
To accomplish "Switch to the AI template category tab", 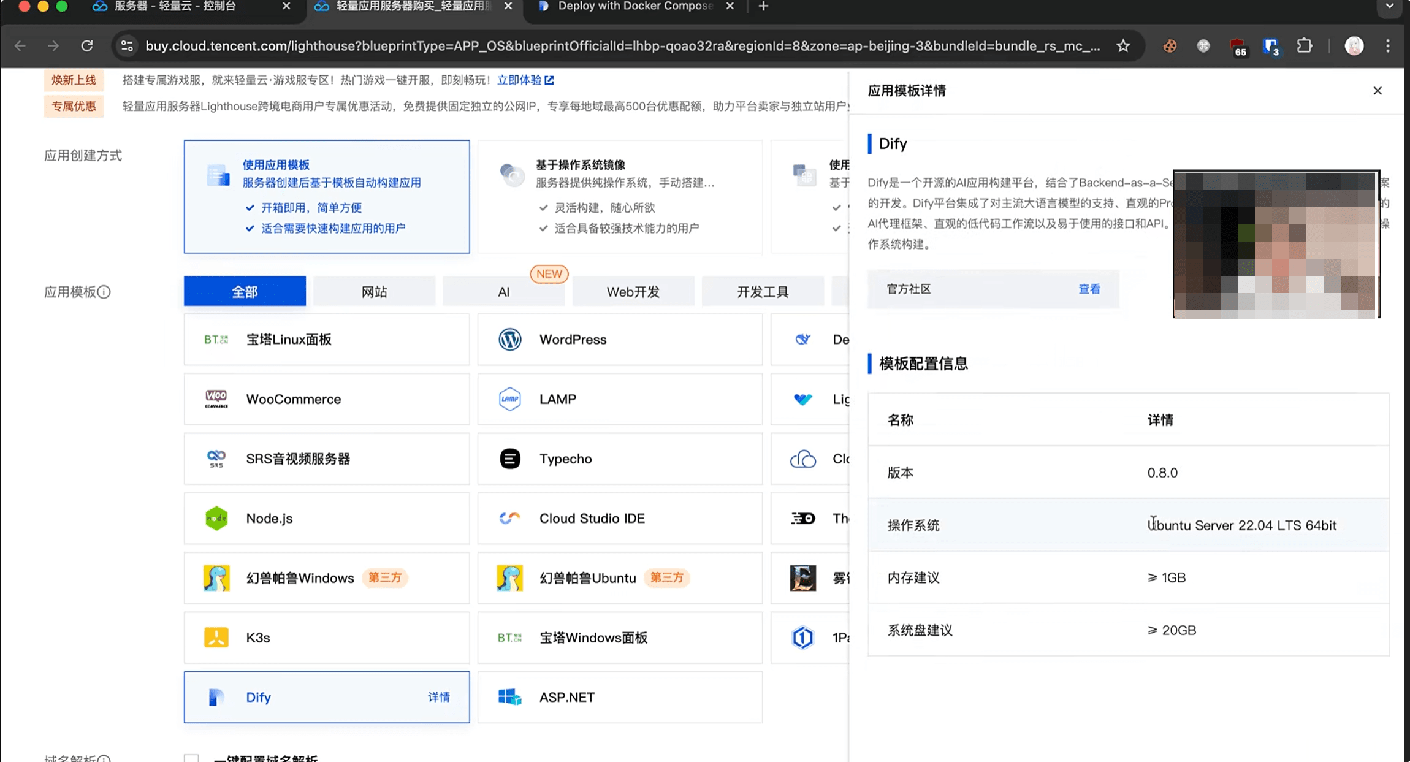I will coord(503,291).
